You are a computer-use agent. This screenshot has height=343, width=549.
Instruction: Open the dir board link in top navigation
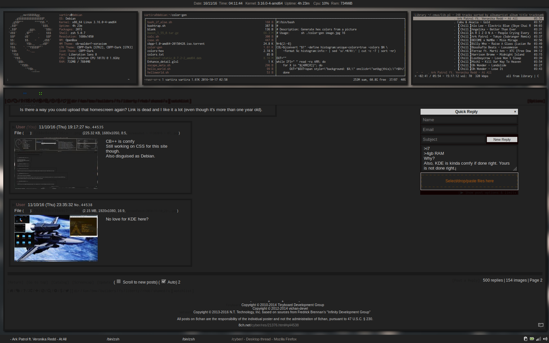click(x=74, y=101)
